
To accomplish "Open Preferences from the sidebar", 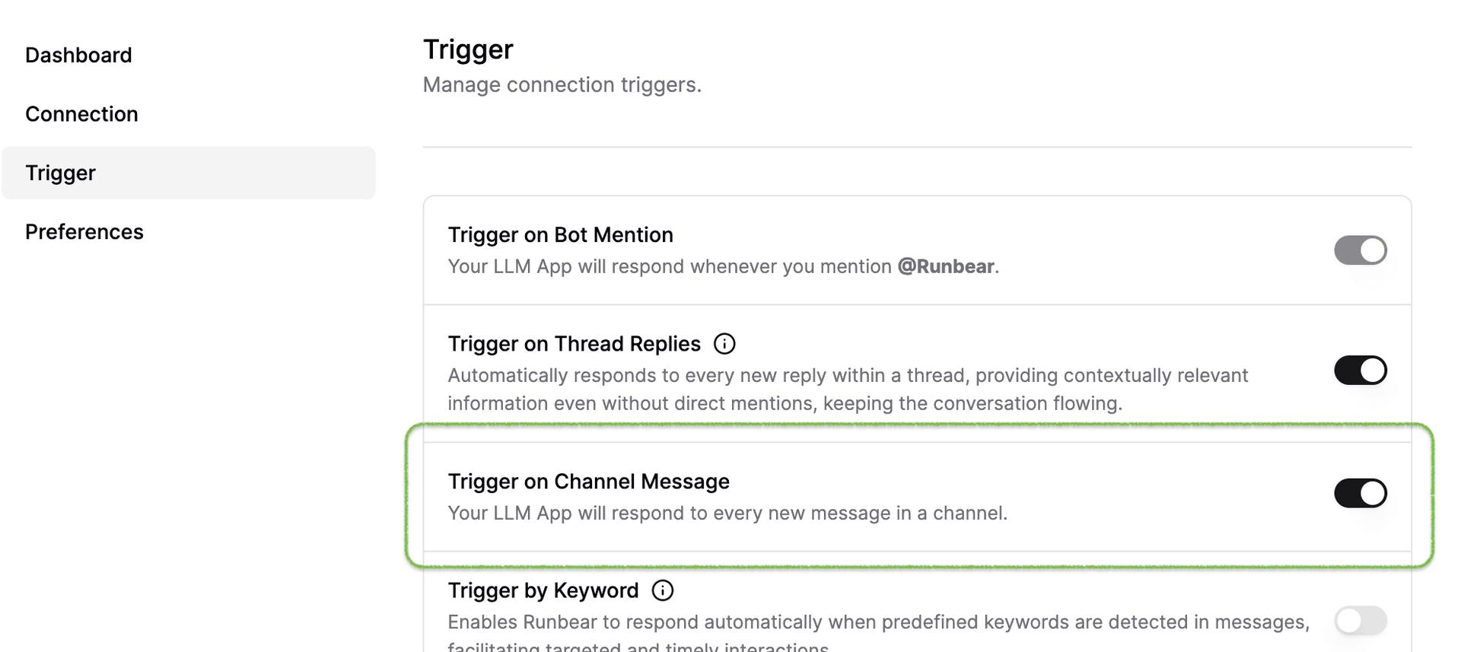I will [x=84, y=232].
